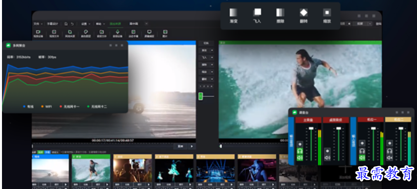Toggle headphone monitoring on 机位二 channel
This screenshot has height=189, width=417.
point(390,151)
